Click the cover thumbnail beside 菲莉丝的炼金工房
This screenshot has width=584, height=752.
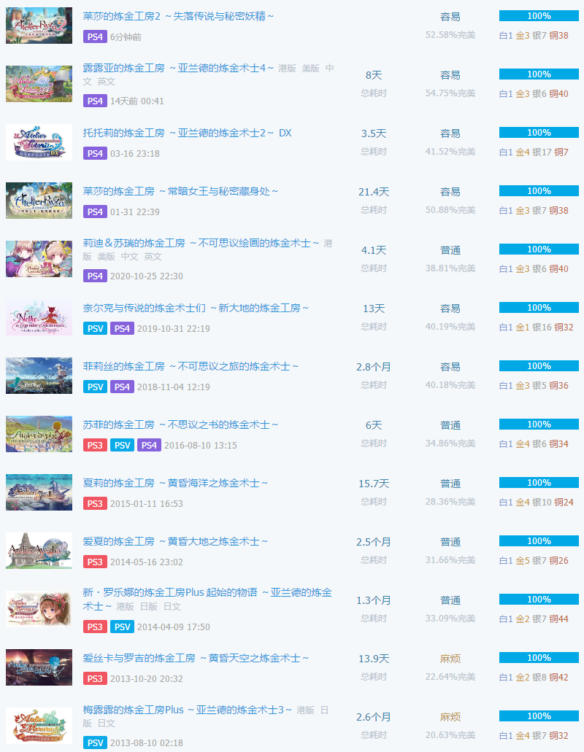pos(39,376)
